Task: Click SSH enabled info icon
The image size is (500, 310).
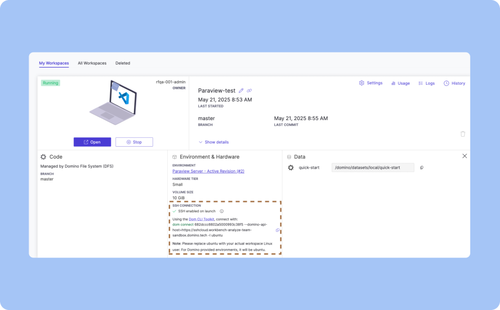Action: 222,211
